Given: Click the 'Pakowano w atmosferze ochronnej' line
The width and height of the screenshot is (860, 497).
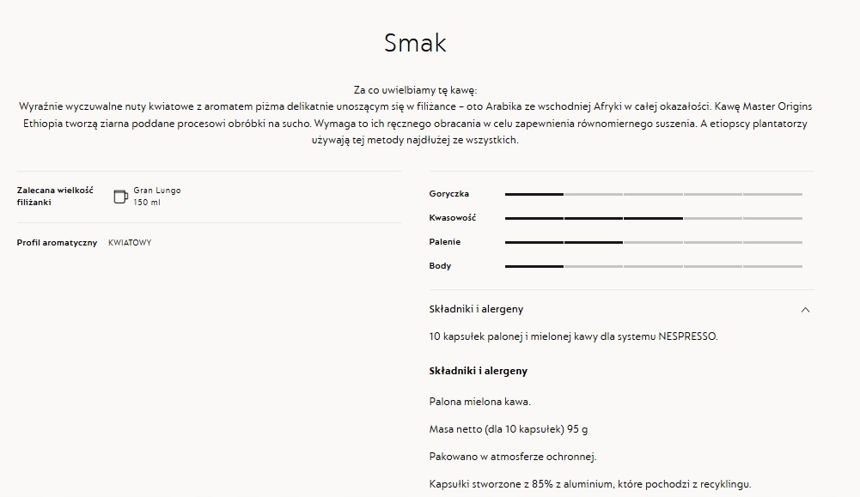Looking at the screenshot, I should tap(512, 457).
